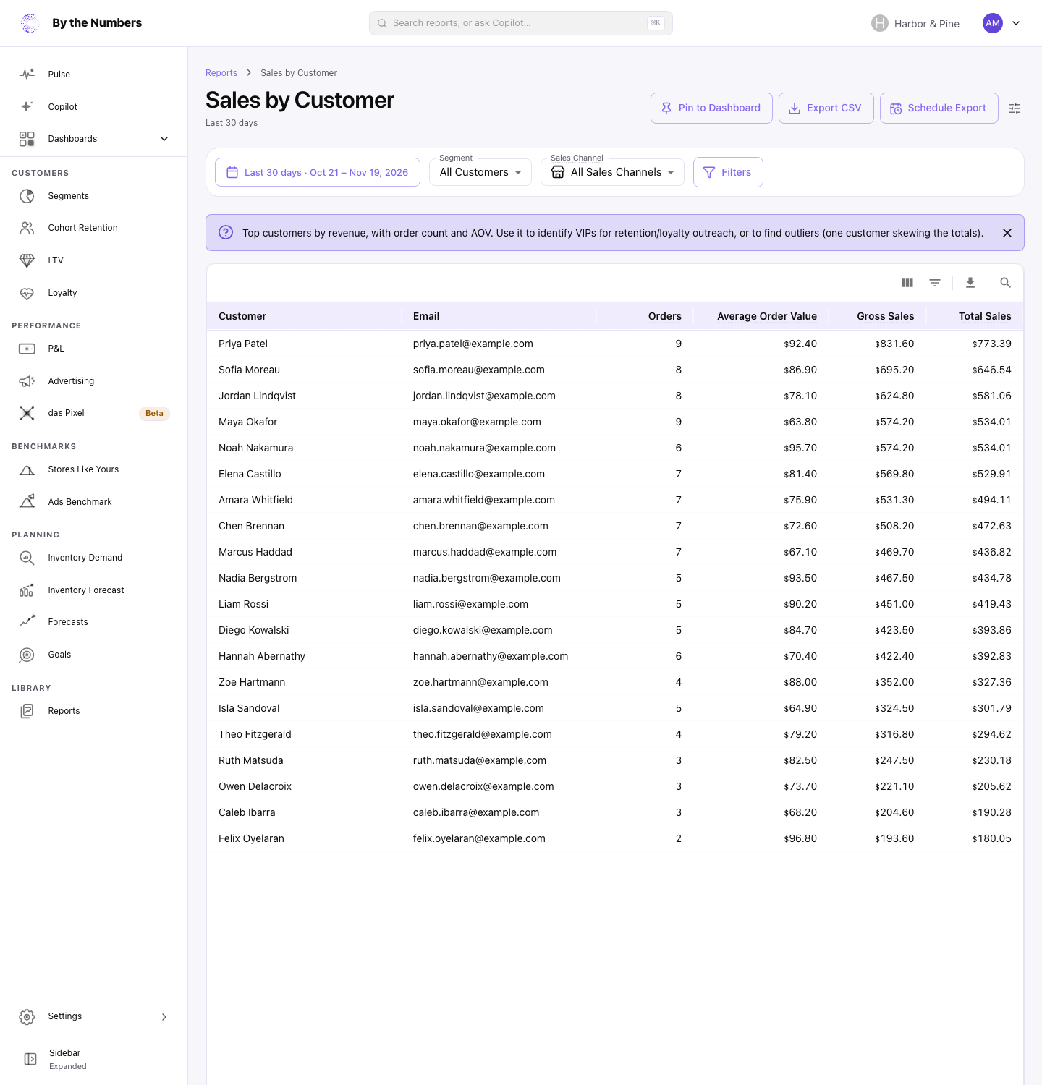Sort by Total Sales column

[985, 316]
